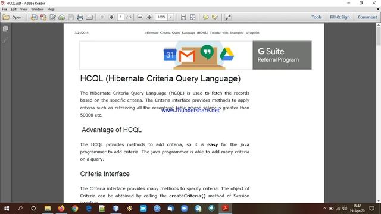Screen dimensions: 381x214
Task: Open the File menu
Action: (4, 10)
